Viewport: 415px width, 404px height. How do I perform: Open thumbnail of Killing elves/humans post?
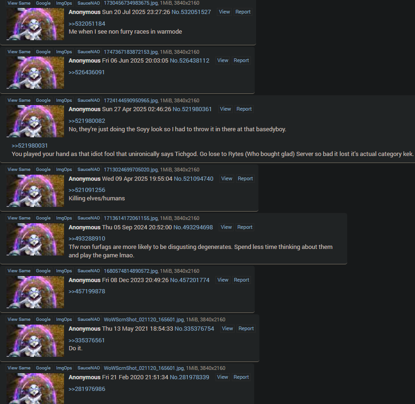35,191
